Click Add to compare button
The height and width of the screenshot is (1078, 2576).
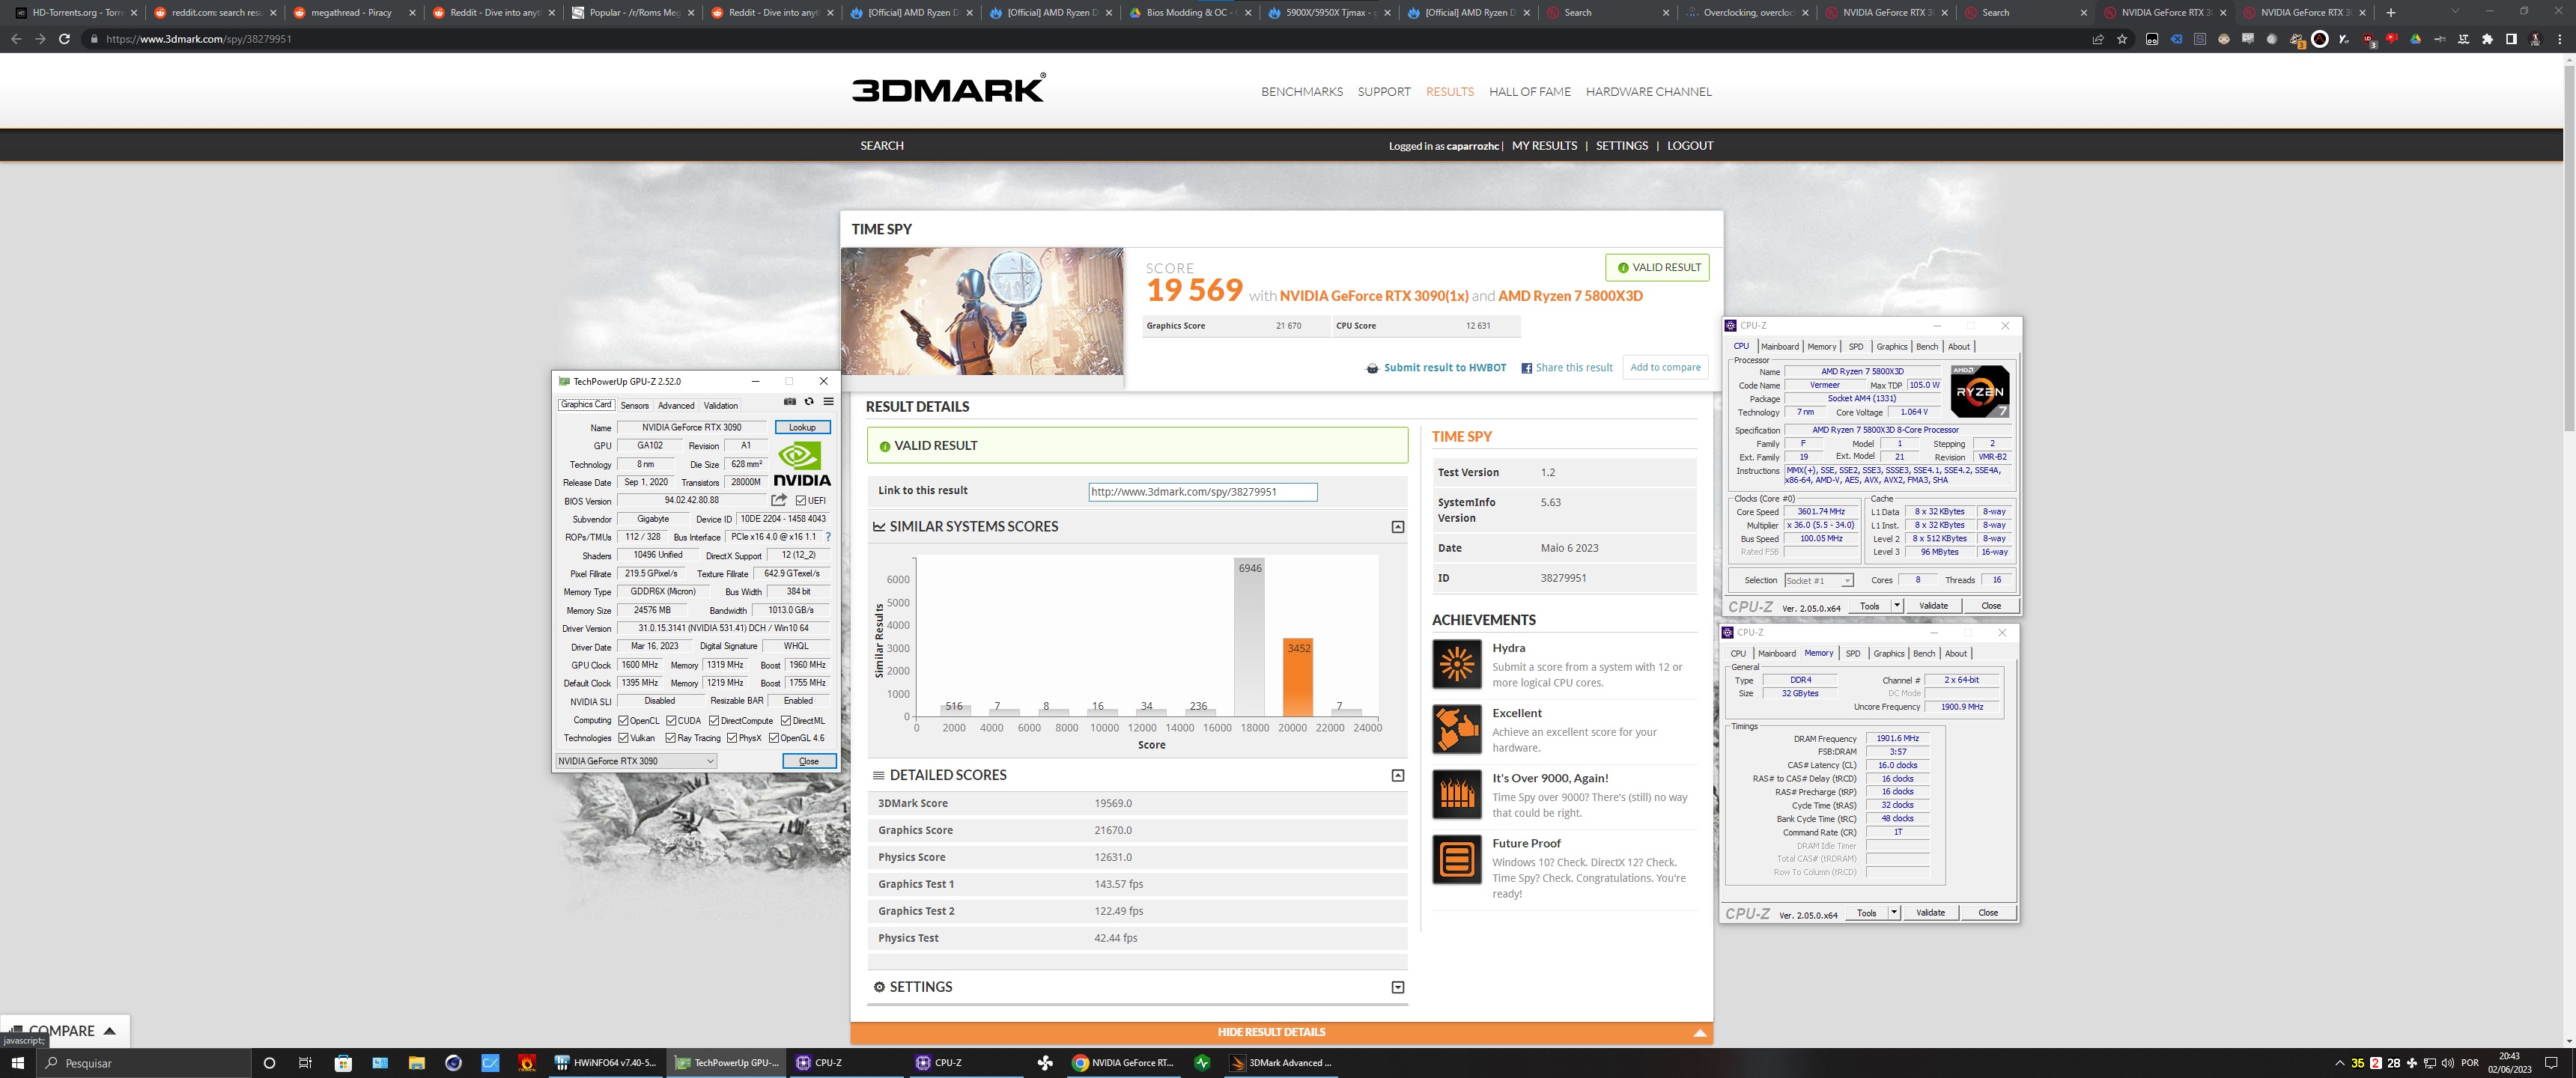(1665, 368)
